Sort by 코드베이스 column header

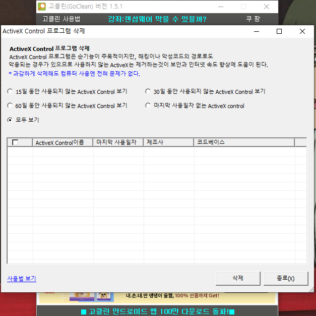click(244, 142)
